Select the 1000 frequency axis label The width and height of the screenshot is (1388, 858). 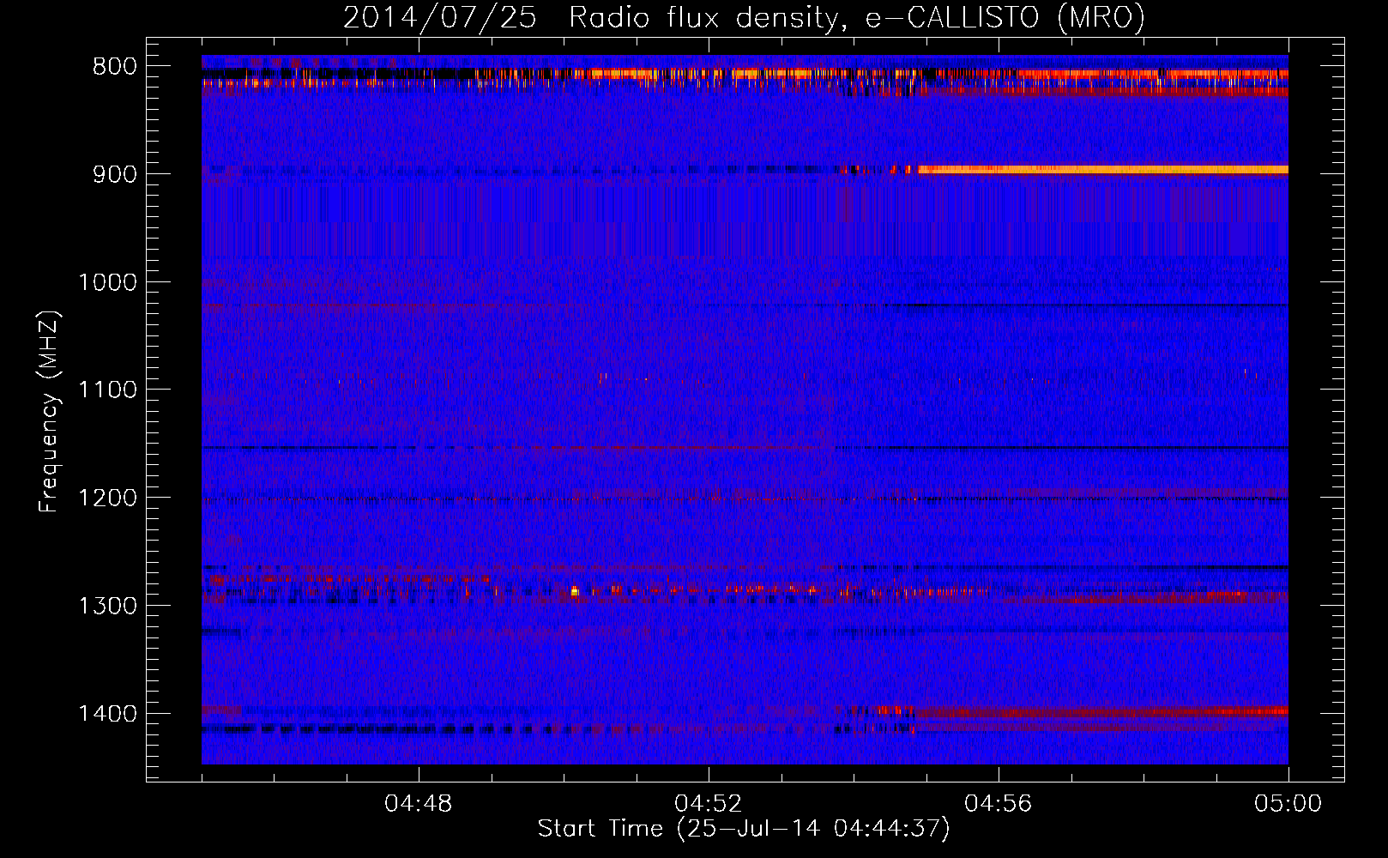tap(108, 282)
